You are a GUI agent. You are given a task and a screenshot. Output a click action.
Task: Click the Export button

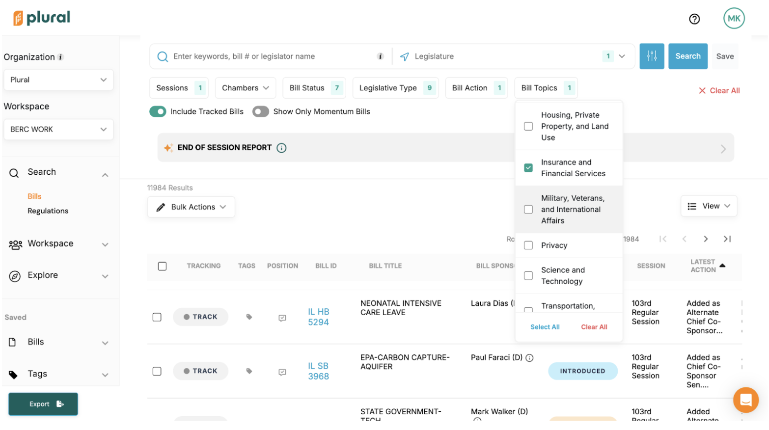pos(43,404)
